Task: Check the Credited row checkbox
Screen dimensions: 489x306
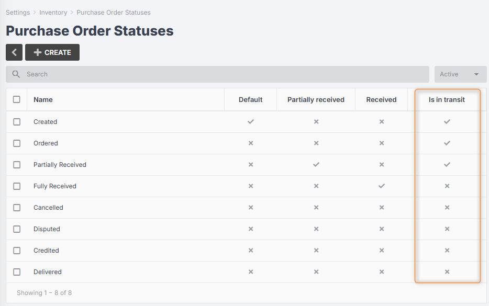Action: [17, 251]
